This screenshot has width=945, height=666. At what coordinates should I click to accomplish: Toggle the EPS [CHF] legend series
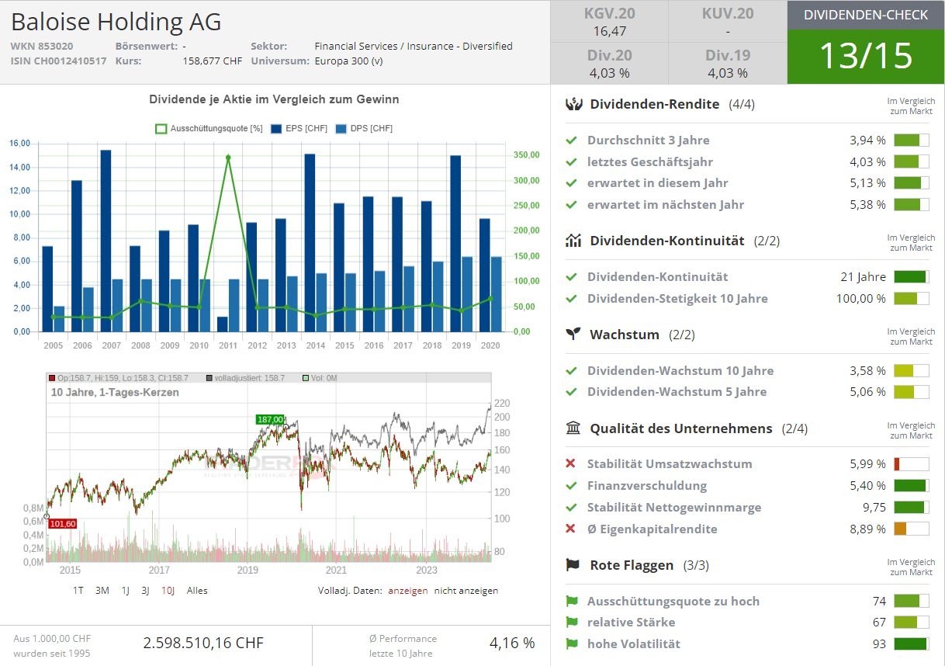pyautogui.click(x=299, y=129)
